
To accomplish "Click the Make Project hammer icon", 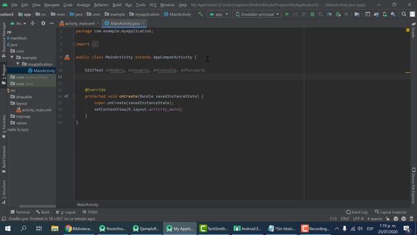I will click(x=201, y=14).
